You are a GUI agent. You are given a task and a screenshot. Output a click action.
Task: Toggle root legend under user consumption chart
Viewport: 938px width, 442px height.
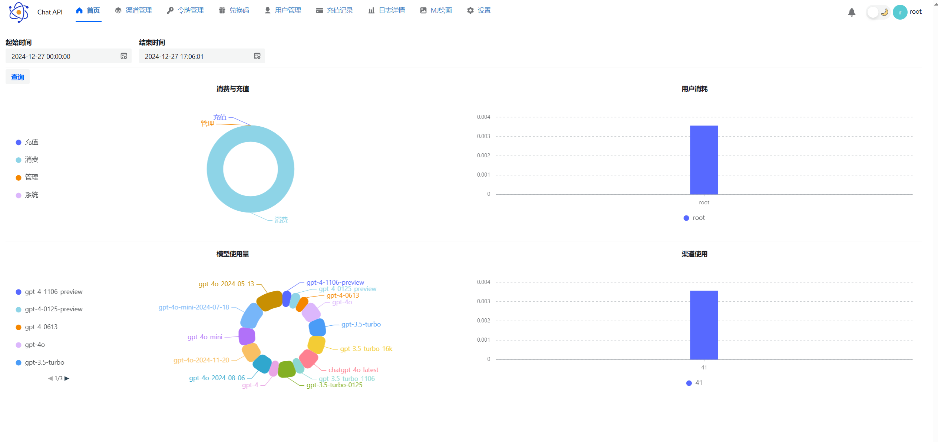pos(694,218)
